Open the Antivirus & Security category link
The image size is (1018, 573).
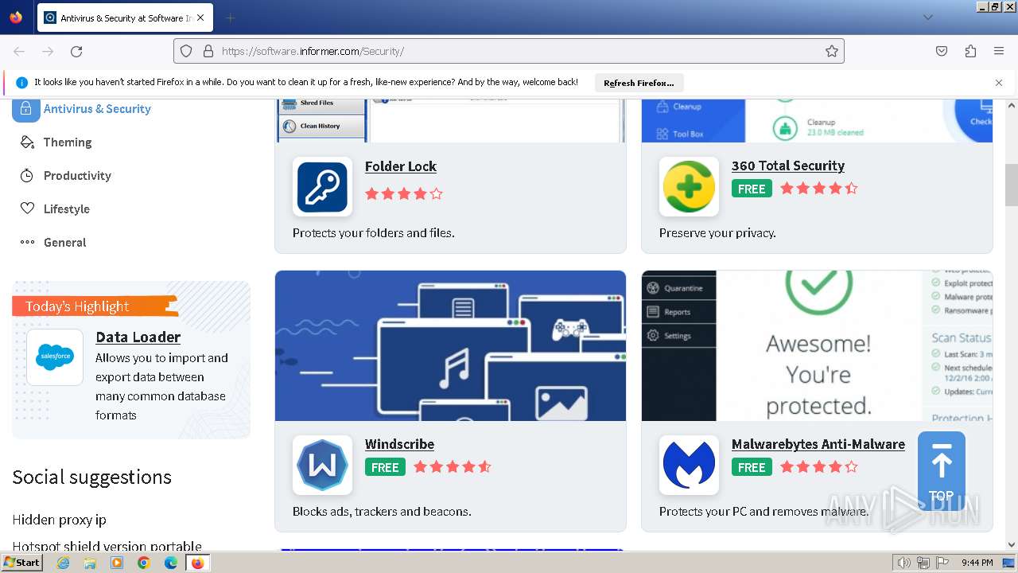pos(97,108)
